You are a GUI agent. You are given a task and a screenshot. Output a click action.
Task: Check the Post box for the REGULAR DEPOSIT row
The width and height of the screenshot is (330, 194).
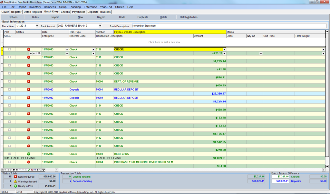(9, 89)
